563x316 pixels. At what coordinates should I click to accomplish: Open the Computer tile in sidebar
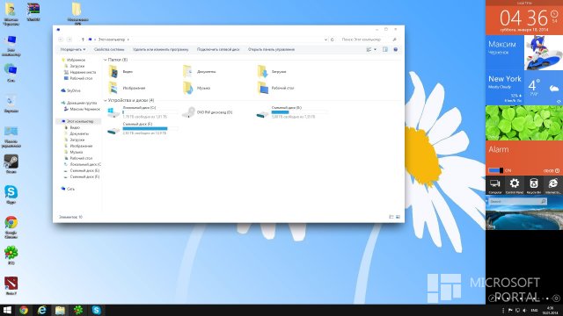494,185
